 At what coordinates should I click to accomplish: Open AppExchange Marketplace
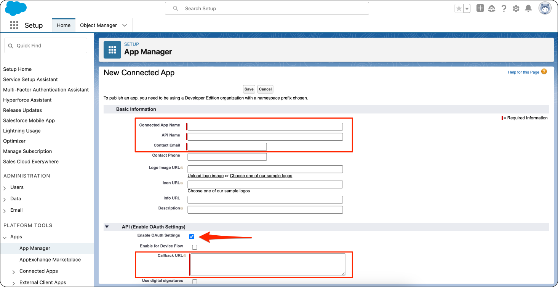pyautogui.click(x=50, y=260)
